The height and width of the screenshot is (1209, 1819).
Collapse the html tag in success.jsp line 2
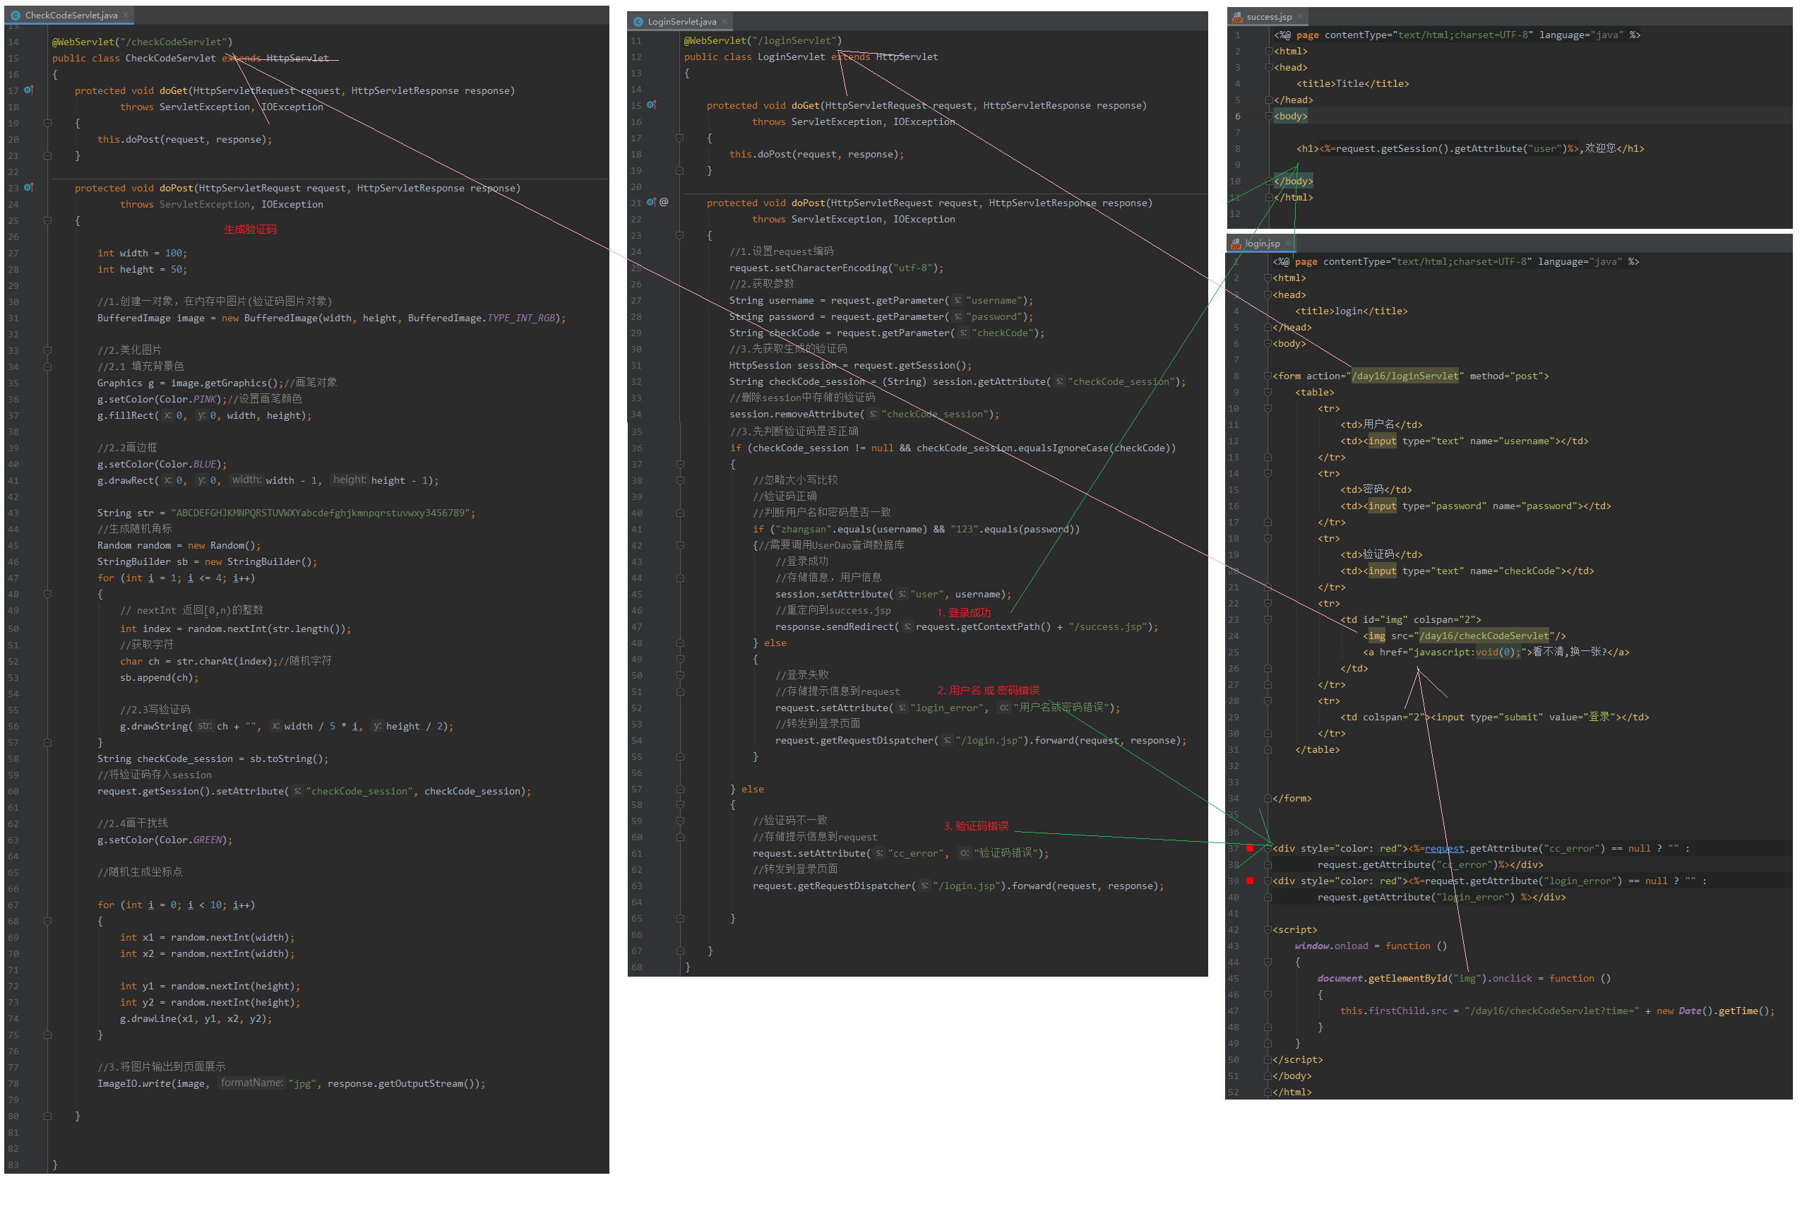pyautogui.click(x=1269, y=51)
